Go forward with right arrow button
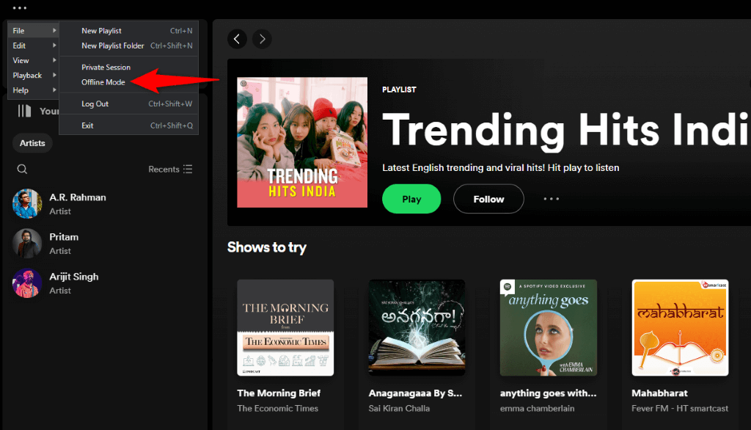Image resolution: width=751 pixels, height=430 pixels. point(262,39)
